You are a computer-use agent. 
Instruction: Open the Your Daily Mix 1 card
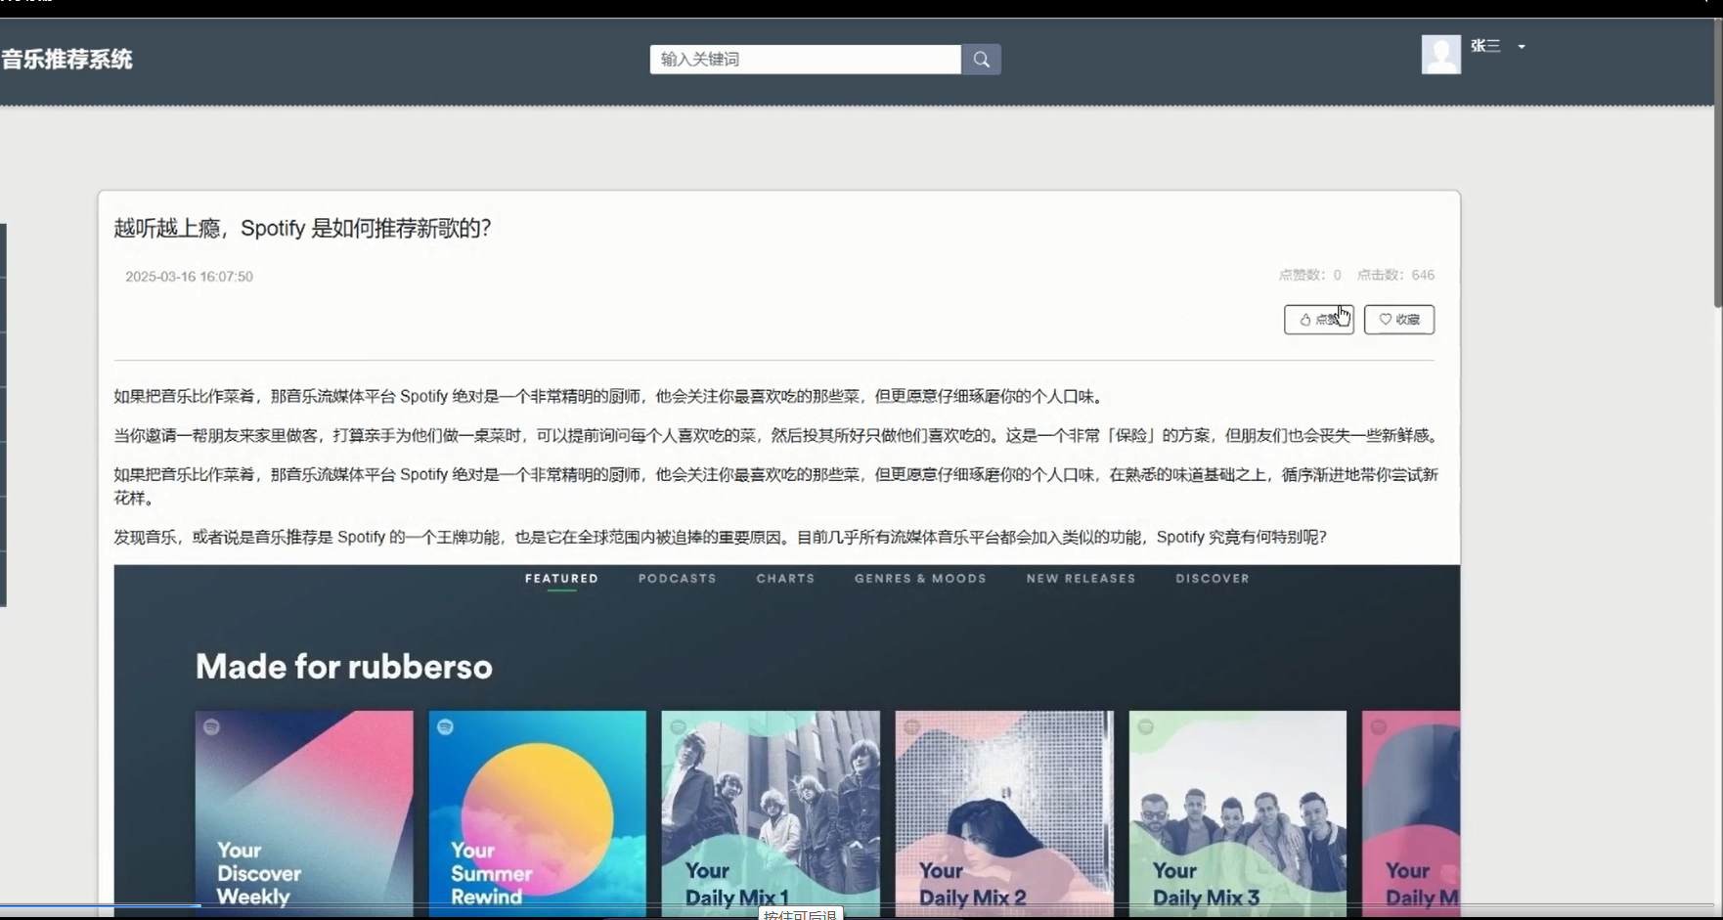pyautogui.click(x=771, y=813)
